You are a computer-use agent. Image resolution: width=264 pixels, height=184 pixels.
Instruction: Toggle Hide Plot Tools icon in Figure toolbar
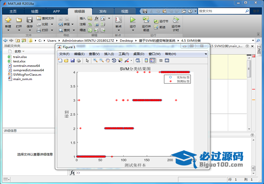[x=161, y=60]
